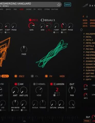Click the SPREAD knob

61,103
